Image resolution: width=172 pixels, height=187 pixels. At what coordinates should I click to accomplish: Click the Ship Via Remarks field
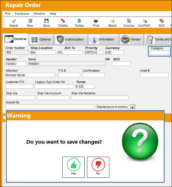pyautogui.click(x=100, y=98)
